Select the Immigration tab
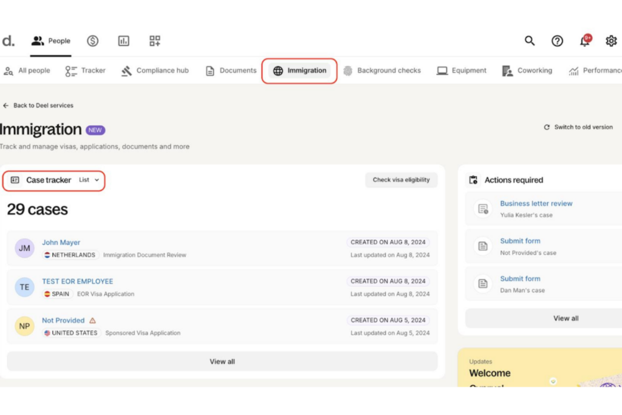The image size is (622, 415). [x=299, y=70]
